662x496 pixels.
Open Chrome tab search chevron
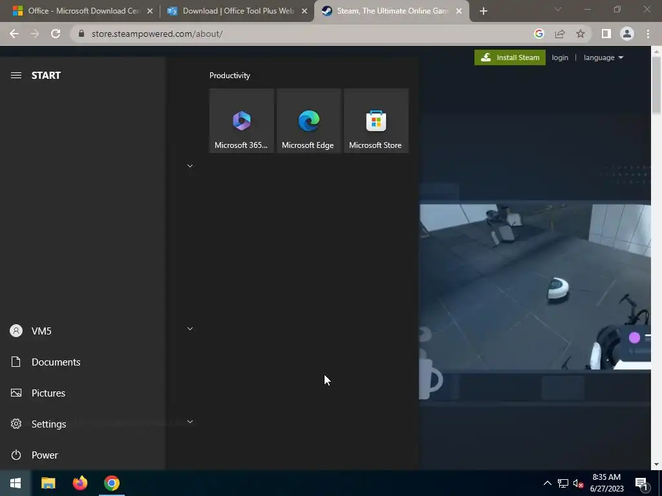558,9
